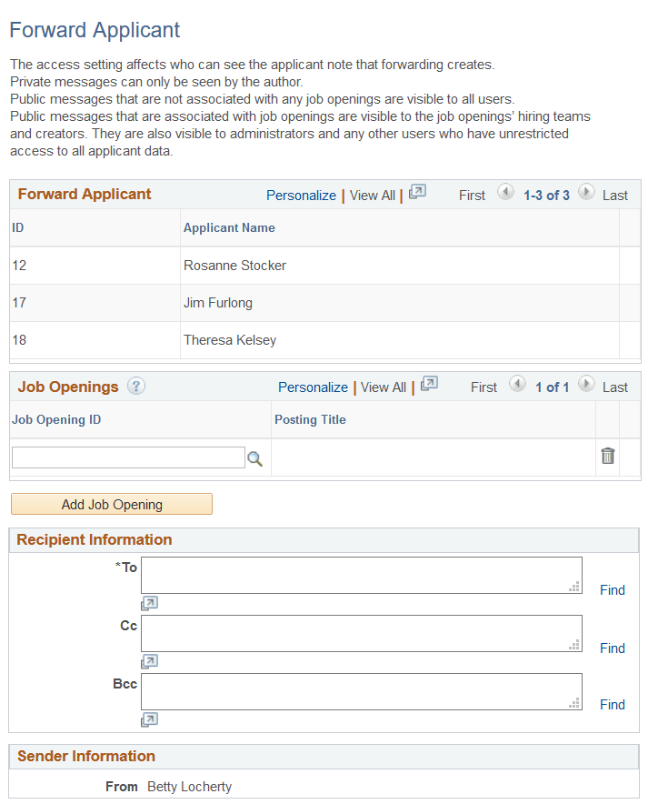Click Last in the Forward Applicant pagination
The image size is (648, 804).
click(x=614, y=195)
